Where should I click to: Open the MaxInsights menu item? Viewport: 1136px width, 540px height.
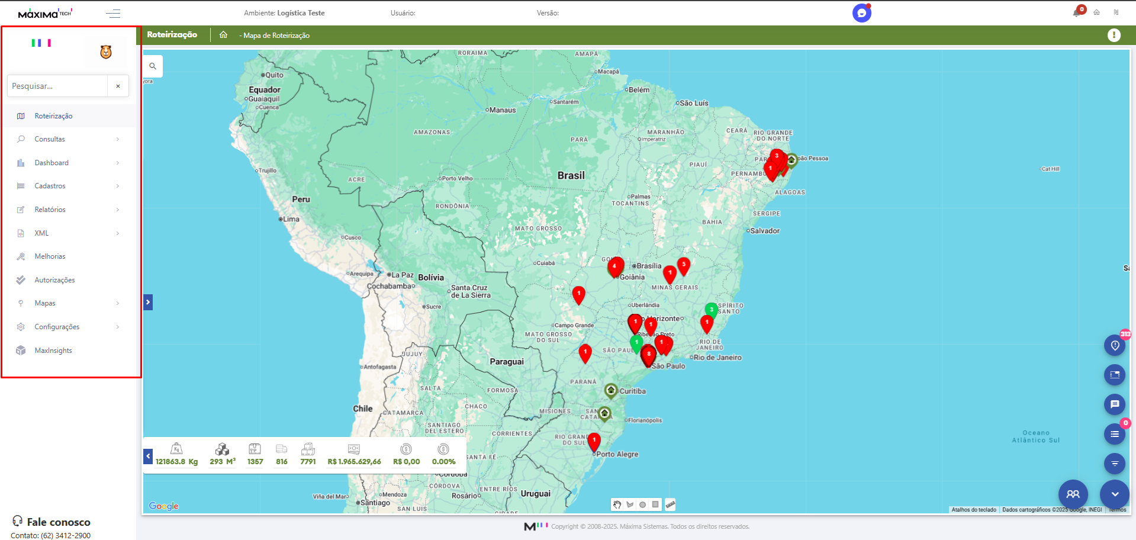pos(53,351)
